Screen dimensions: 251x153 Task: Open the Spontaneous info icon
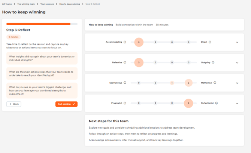[x=125, y=82]
